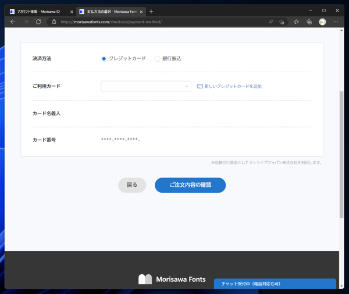Select the 銀行振込 payment option
The height and width of the screenshot is (294, 349).
[x=157, y=59]
